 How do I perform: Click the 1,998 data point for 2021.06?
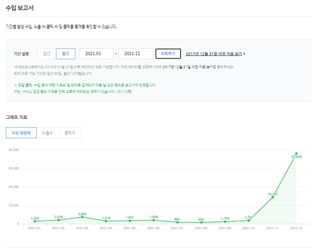click(154, 220)
